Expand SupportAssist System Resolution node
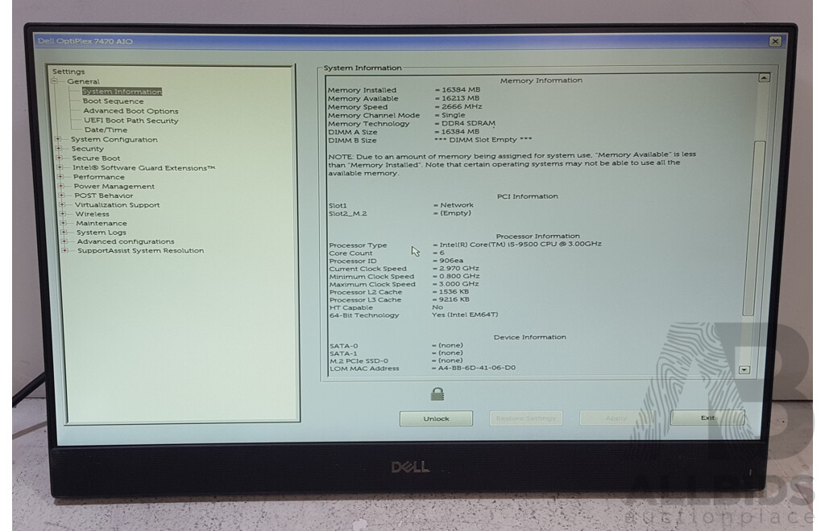 (64, 250)
